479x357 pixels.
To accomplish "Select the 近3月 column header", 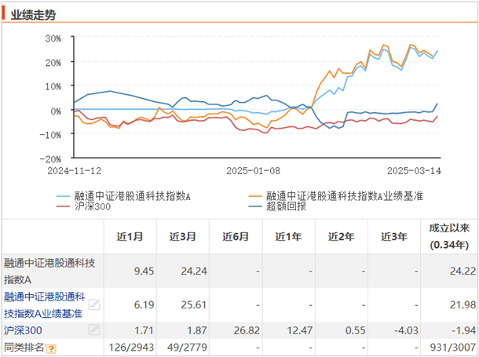I will pyautogui.click(x=184, y=236).
